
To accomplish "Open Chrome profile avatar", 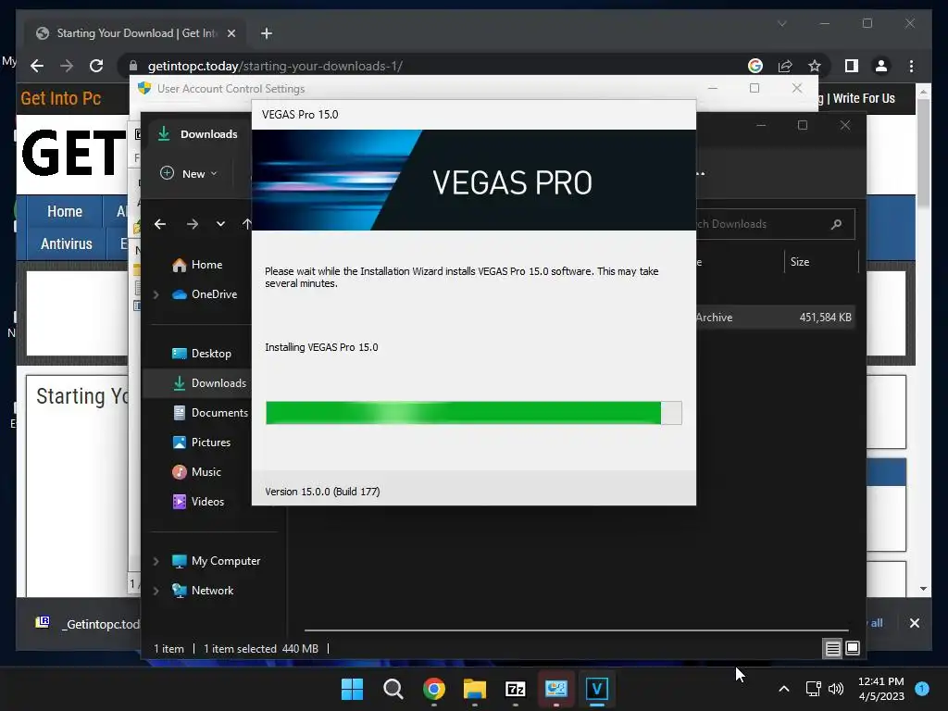I will click(x=881, y=66).
